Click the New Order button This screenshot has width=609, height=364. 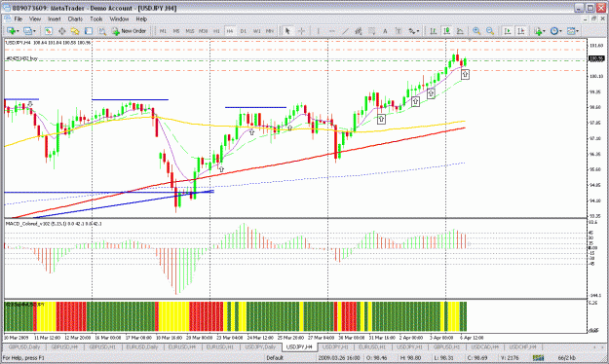(129, 31)
